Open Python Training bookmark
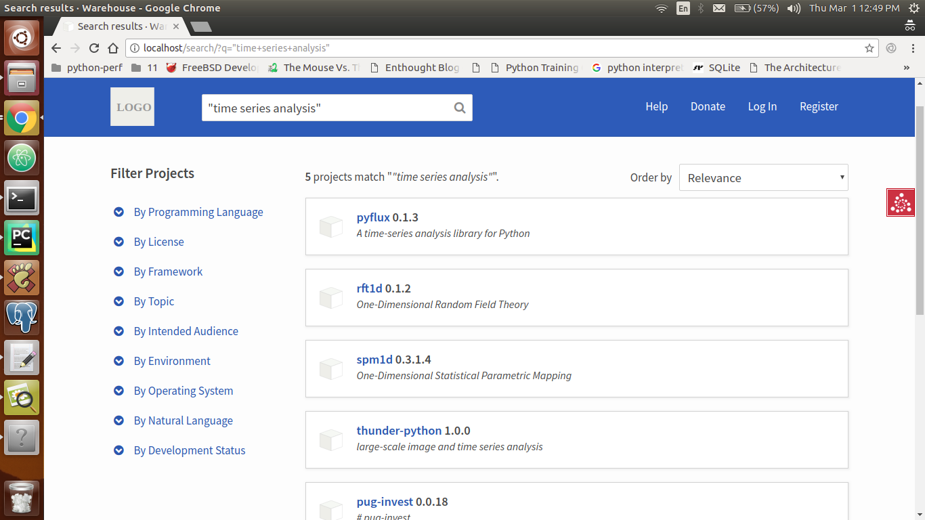This screenshot has height=520, width=925. (x=535, y=68)
